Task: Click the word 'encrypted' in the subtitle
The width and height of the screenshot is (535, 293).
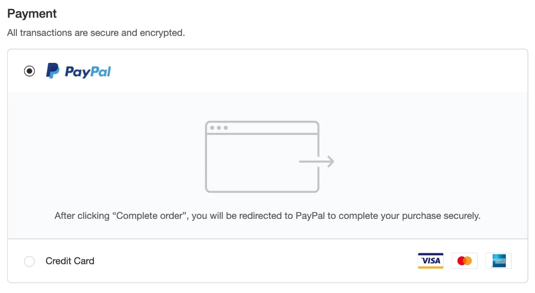Action: pyautogui.click(x=162, y=33)
